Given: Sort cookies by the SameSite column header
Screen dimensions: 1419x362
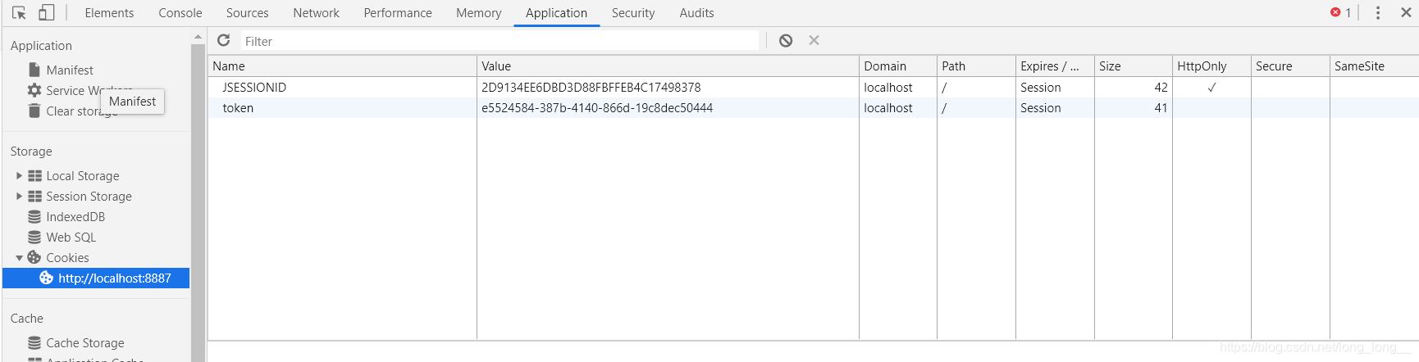Looking at the screenshot, I should point(1374,66).
